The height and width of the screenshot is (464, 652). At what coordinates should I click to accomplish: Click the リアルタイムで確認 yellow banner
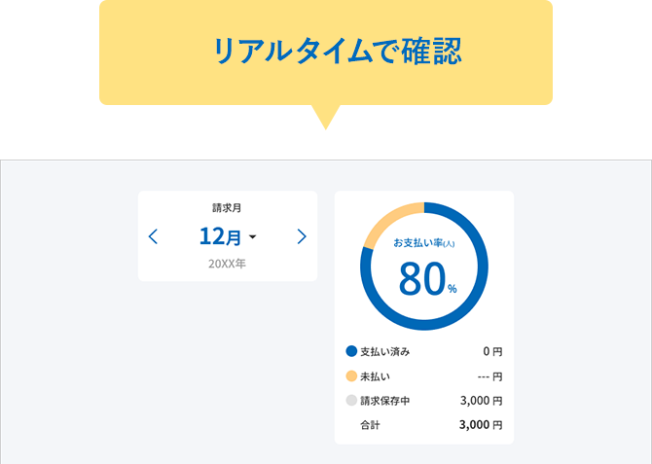click(x=326, y=53)
